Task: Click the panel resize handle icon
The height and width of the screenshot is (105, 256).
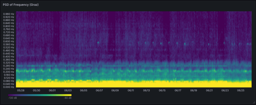Action: 253,102
